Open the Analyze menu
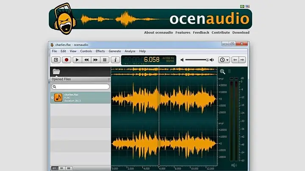 coord(130,51)
